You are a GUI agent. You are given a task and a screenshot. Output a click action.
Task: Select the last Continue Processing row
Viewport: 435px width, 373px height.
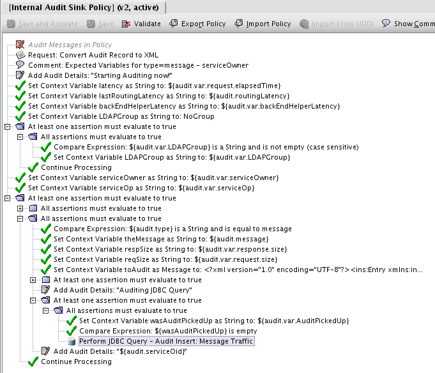click(76, 362)
